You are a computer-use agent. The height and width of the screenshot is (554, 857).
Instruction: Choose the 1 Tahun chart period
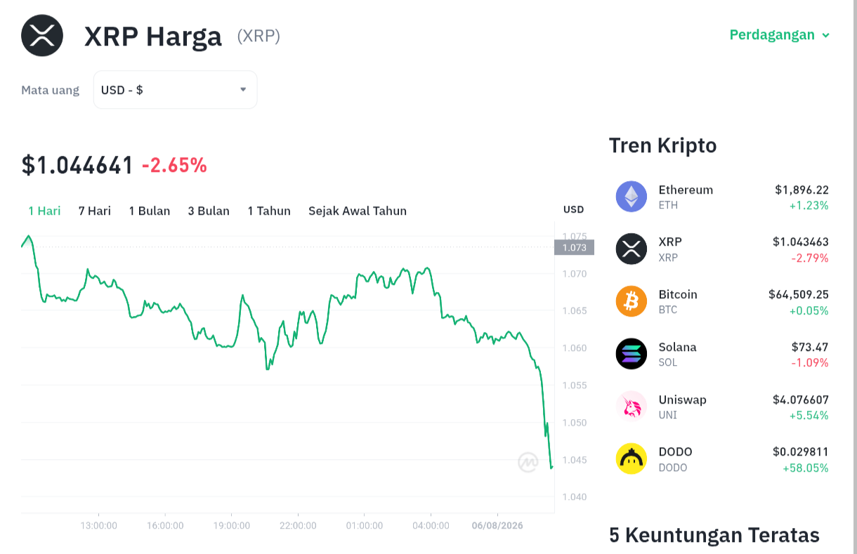(269, 211)
